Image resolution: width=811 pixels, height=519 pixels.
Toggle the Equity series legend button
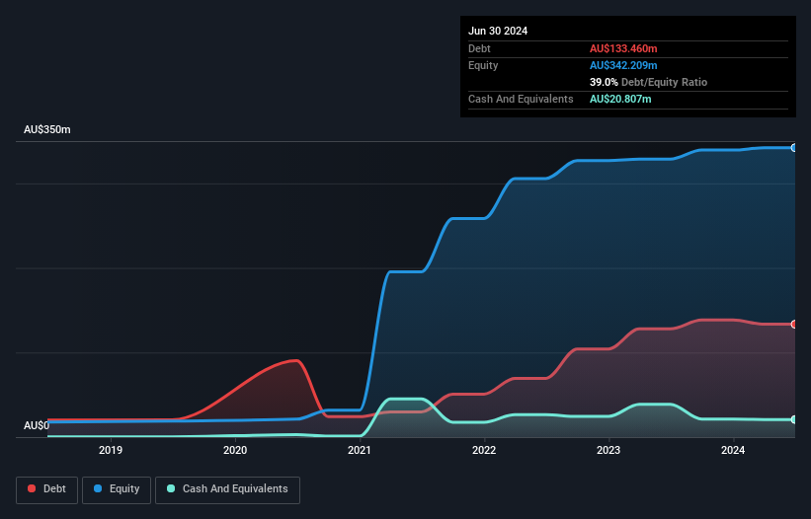point(117,489)
